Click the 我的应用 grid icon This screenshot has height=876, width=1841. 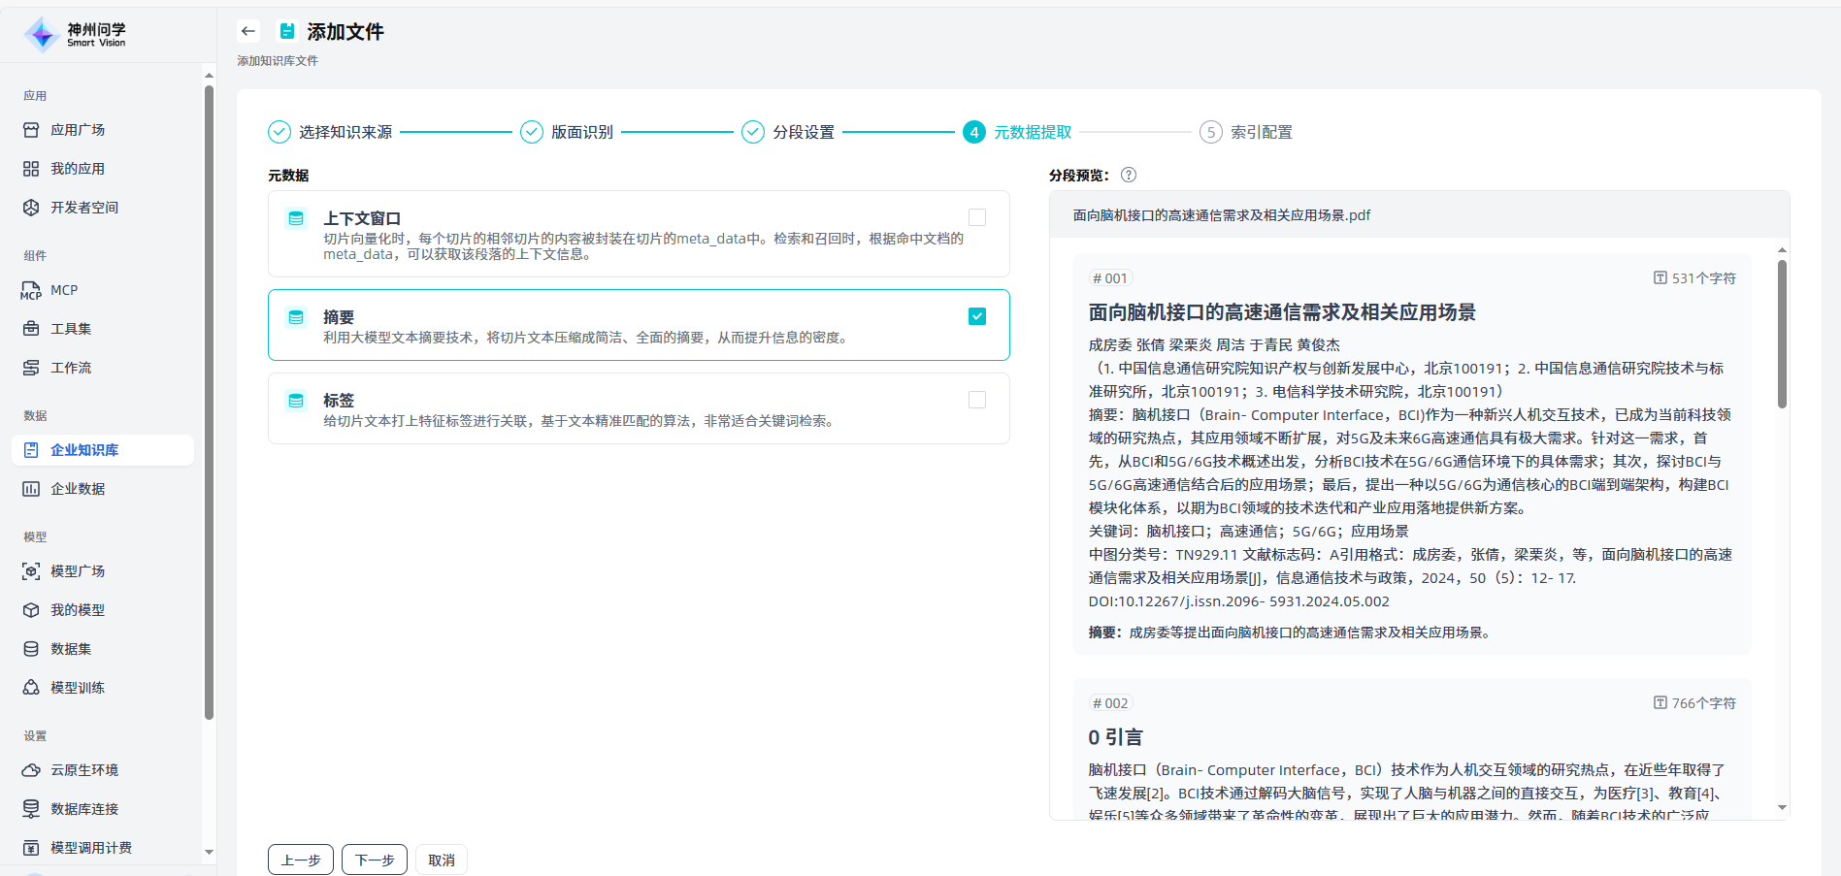(x=31, y=169)
